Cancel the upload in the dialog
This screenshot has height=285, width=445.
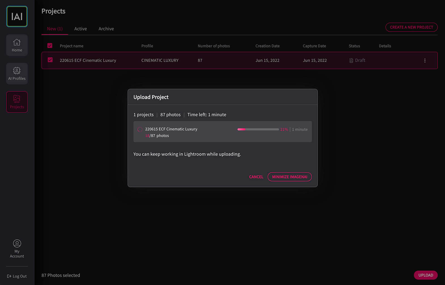tap(256, 177)
